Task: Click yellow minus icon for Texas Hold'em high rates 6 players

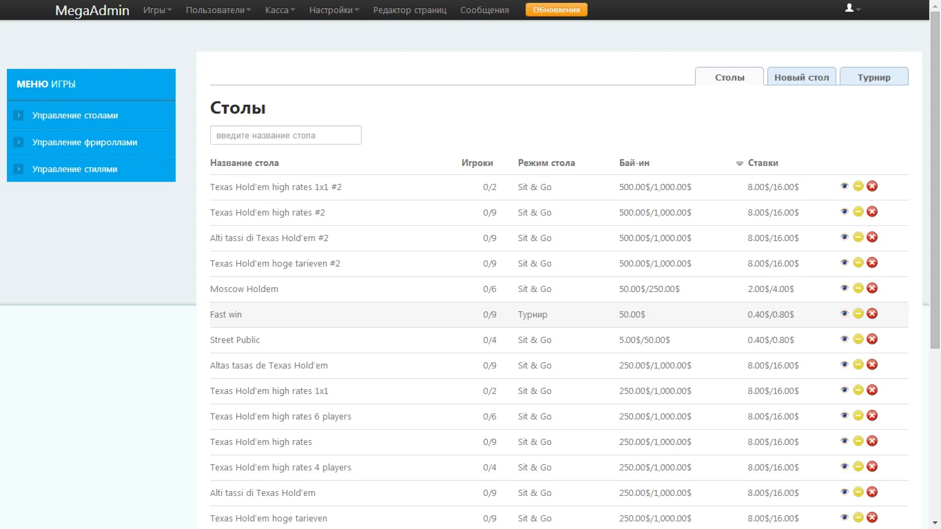Action: point(858,416)
